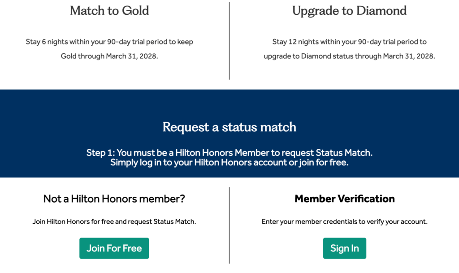459x273 pixels.
Task: Click the Join For Free button
Action: coord(114,248)
